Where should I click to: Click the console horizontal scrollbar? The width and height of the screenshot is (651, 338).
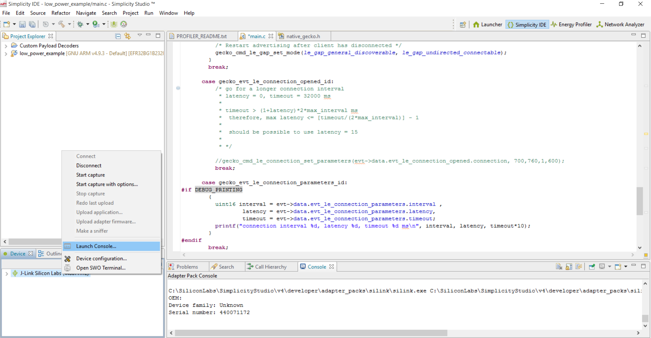pos(311,333)
